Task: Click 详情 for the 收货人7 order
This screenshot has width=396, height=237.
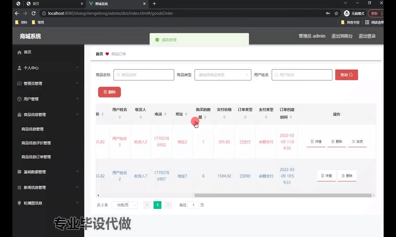Action: [326, 176]
